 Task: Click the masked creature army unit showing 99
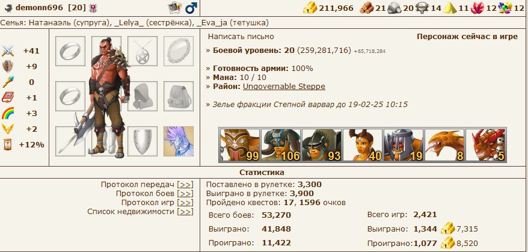pos(240,145)
